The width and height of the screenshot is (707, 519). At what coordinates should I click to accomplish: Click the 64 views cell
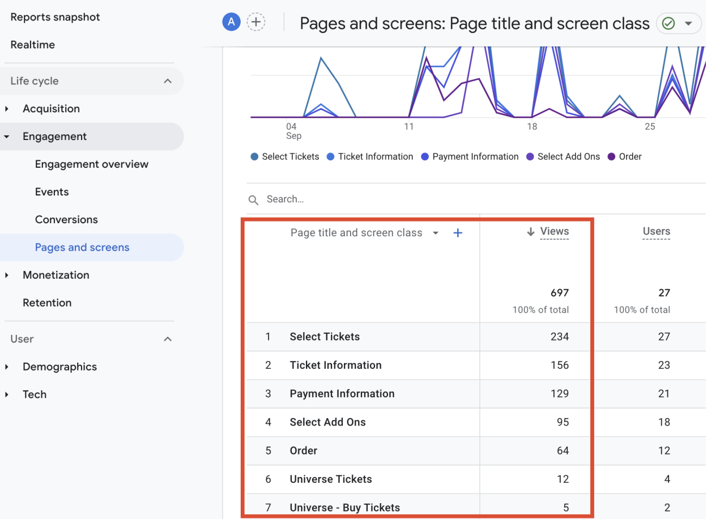tap(563, 451)
